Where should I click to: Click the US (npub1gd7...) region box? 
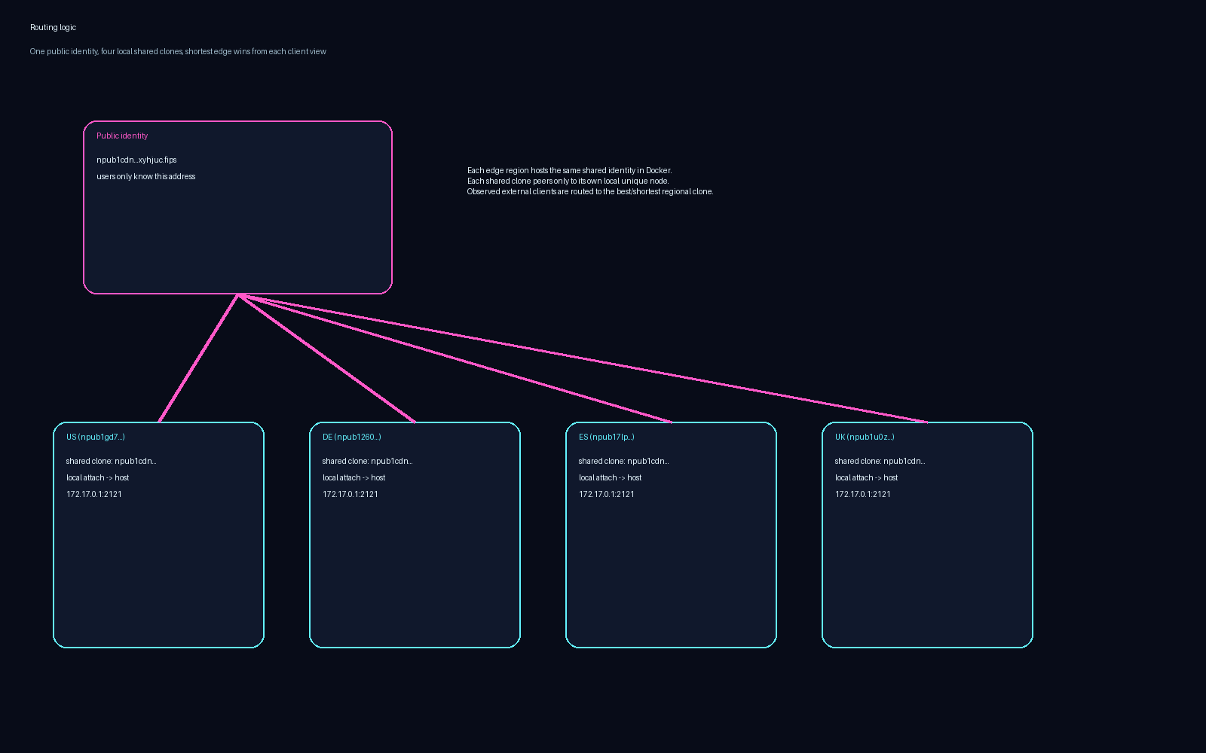[x=158, y=535]
